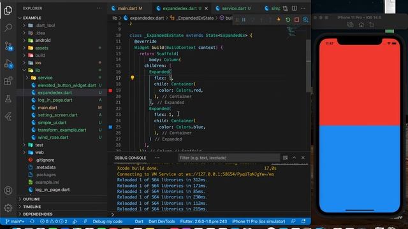Expand the OUTLINE section

(x=31, y=199)
